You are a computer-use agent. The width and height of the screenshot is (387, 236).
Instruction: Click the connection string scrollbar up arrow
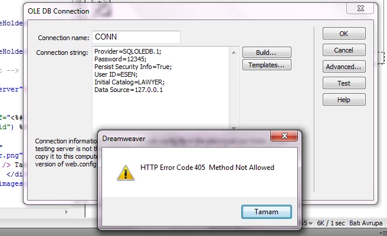tap(234, 53)
